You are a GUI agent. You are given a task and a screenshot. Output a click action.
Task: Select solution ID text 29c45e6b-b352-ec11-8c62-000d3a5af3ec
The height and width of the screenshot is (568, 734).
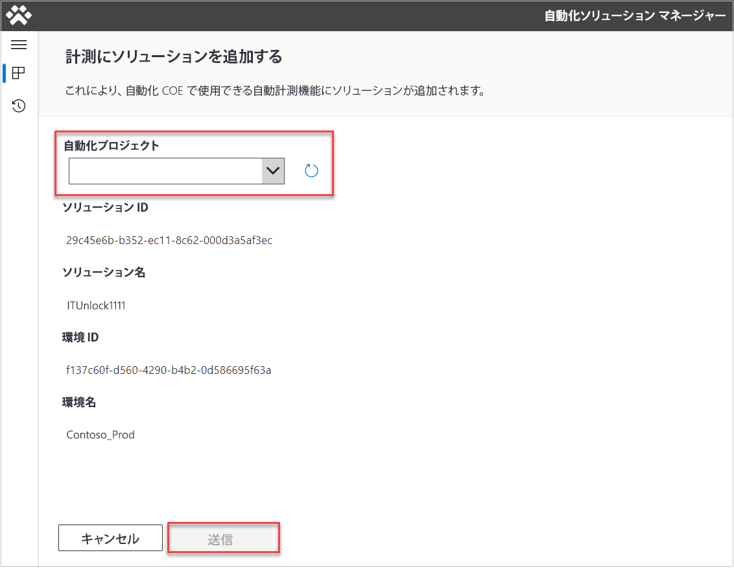coord(169,240)
